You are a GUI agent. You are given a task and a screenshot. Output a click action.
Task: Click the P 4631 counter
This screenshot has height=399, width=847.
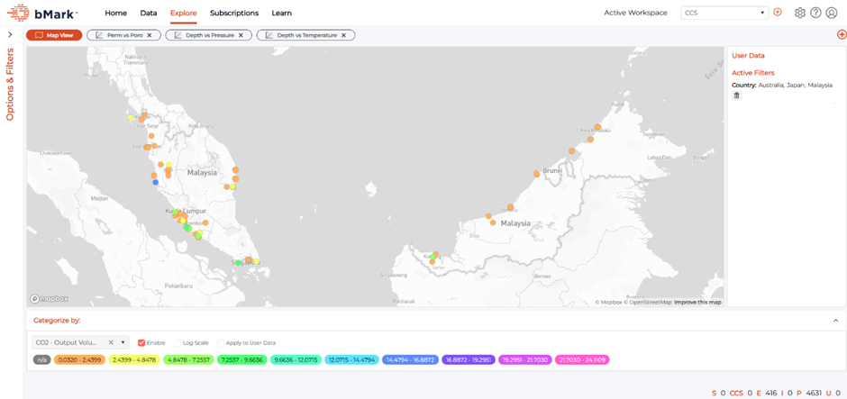[808, 393]
